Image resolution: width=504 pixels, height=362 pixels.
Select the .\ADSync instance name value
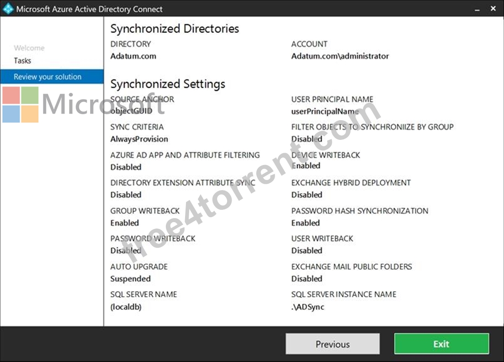[308, 307]
